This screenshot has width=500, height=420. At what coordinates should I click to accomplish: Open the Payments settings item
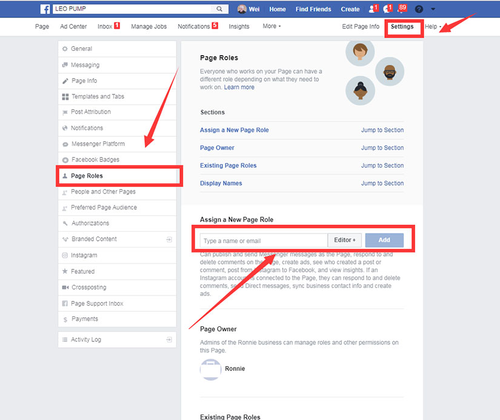pos(117,319)
